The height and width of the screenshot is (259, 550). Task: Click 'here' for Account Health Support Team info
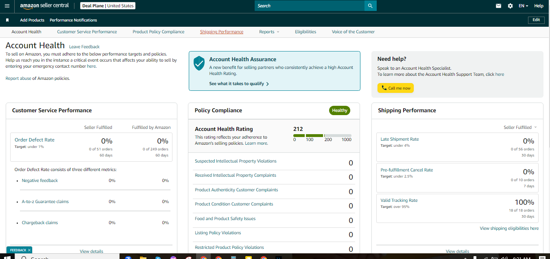[500, 74]
